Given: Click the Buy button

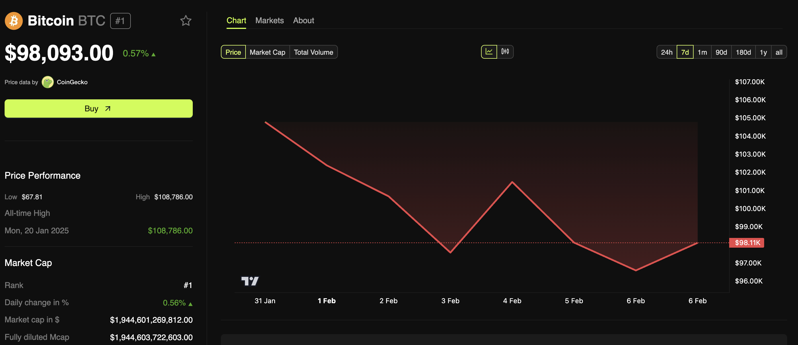Looking at the screenshot, I should point(99,108).
